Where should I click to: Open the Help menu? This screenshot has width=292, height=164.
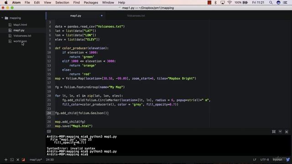pyautogui.click(x=122, y=2)
